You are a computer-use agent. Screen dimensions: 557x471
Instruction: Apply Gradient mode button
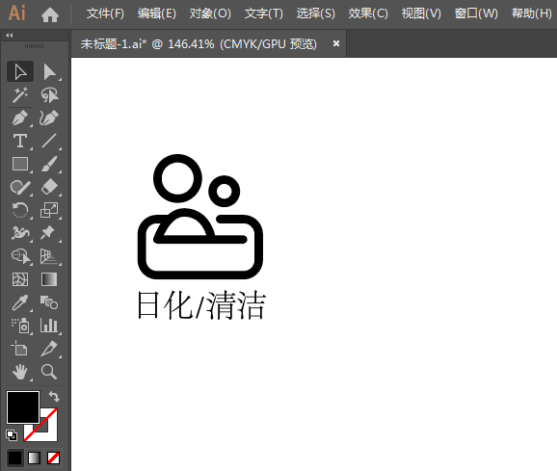pyautogui.click(x=34, y=458)
